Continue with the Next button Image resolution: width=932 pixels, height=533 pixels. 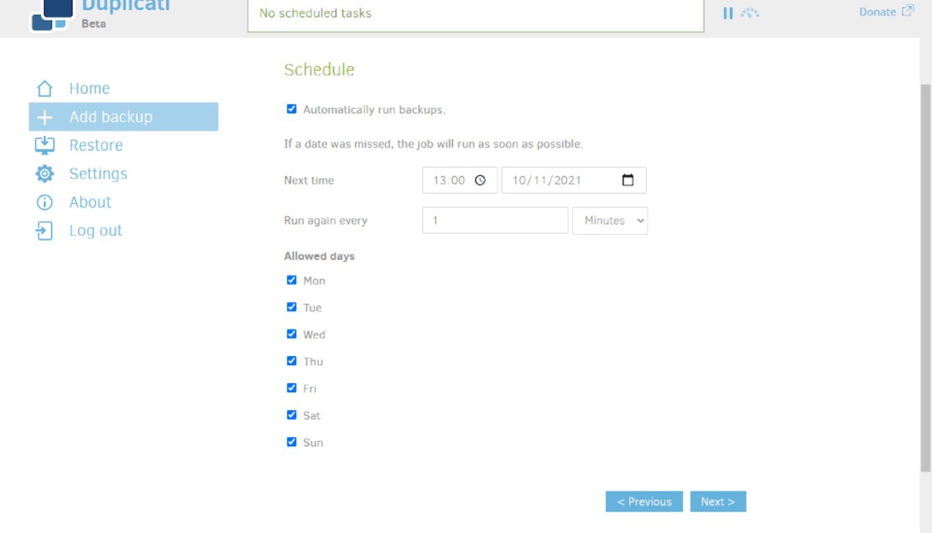pos(718,502)
